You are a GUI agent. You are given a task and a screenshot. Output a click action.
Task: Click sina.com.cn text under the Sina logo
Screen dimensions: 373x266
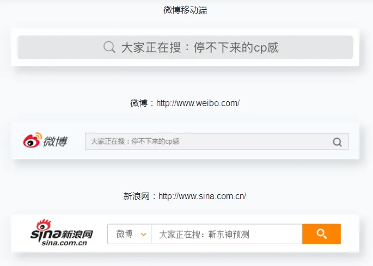[64, 243]
